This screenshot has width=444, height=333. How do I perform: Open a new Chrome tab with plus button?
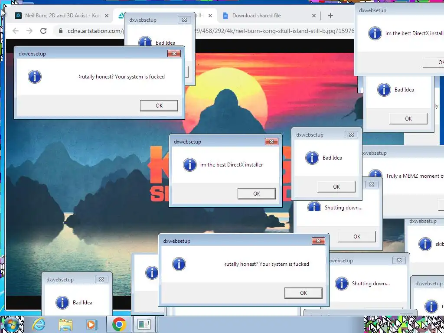click(x=330, y=16)
